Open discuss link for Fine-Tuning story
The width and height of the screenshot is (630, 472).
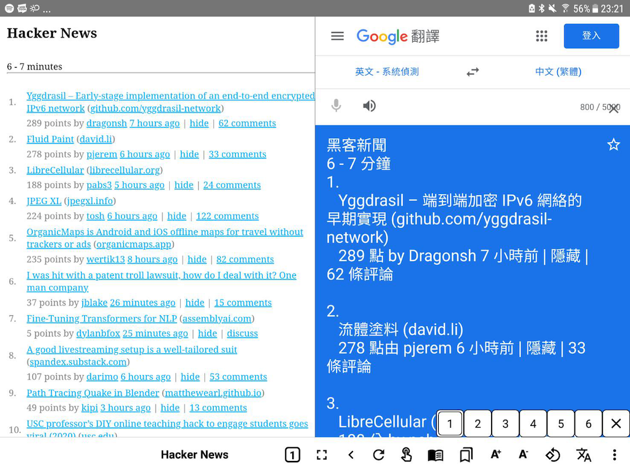[242, 334]
